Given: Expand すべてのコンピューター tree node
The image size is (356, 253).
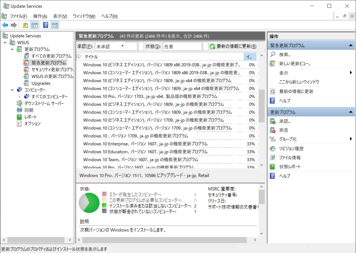Looking at the screenshot, I should [19, 97].
